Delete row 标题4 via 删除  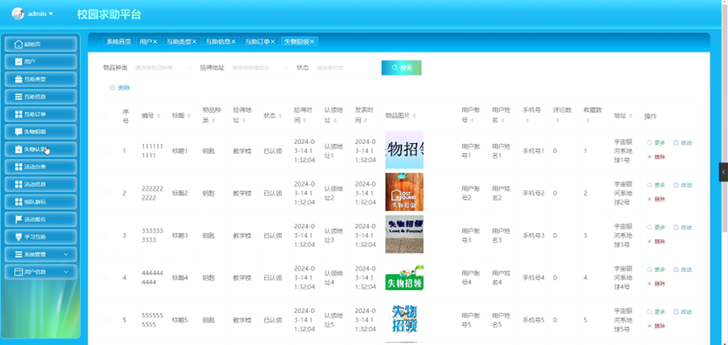tap(656, 284)
